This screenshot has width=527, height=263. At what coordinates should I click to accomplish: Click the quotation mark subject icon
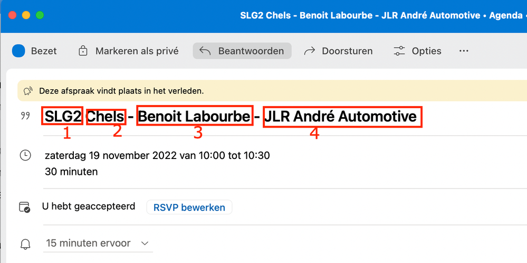[25, 116]
